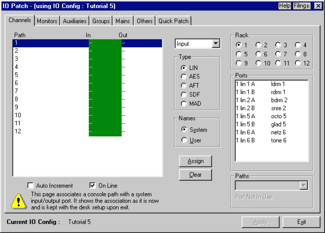Viewport: 325px width, 233px height.
Task: Click the Clear button
Action: (195, 175)
